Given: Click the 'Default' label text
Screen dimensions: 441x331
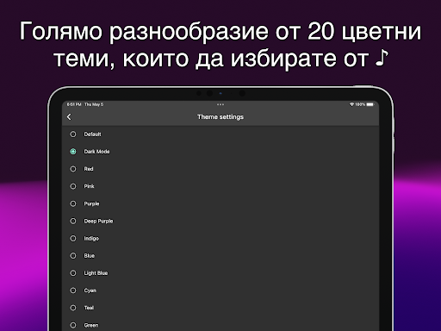Looking at the screenshot, I should tap(92, 134).
